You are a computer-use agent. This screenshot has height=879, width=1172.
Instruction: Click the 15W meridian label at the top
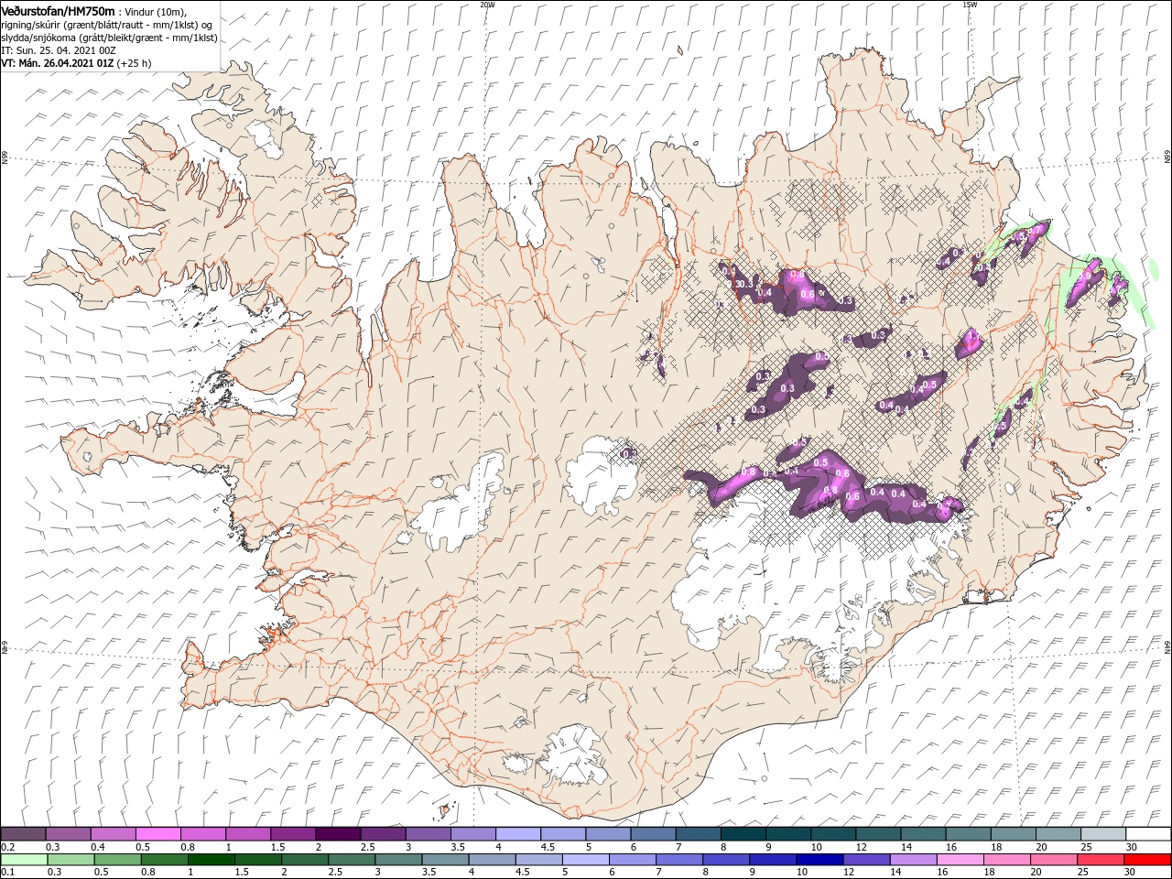tap(970, 5)
